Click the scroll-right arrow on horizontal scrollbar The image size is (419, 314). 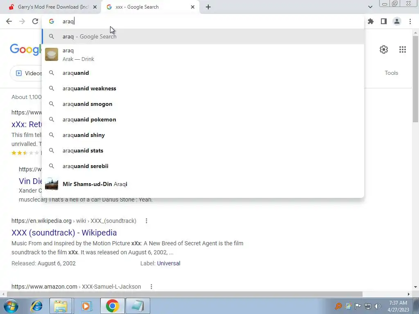[x=409, y=294]
